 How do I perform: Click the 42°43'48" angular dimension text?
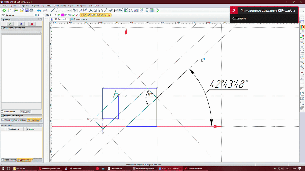229,84
